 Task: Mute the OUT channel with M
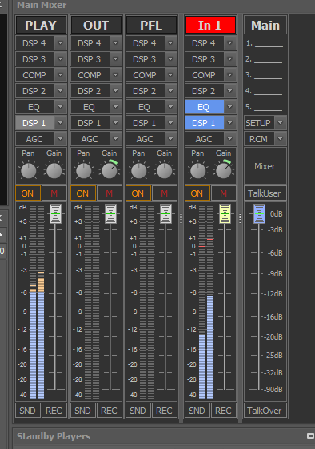pyautogui.click(x=110, y=193)
